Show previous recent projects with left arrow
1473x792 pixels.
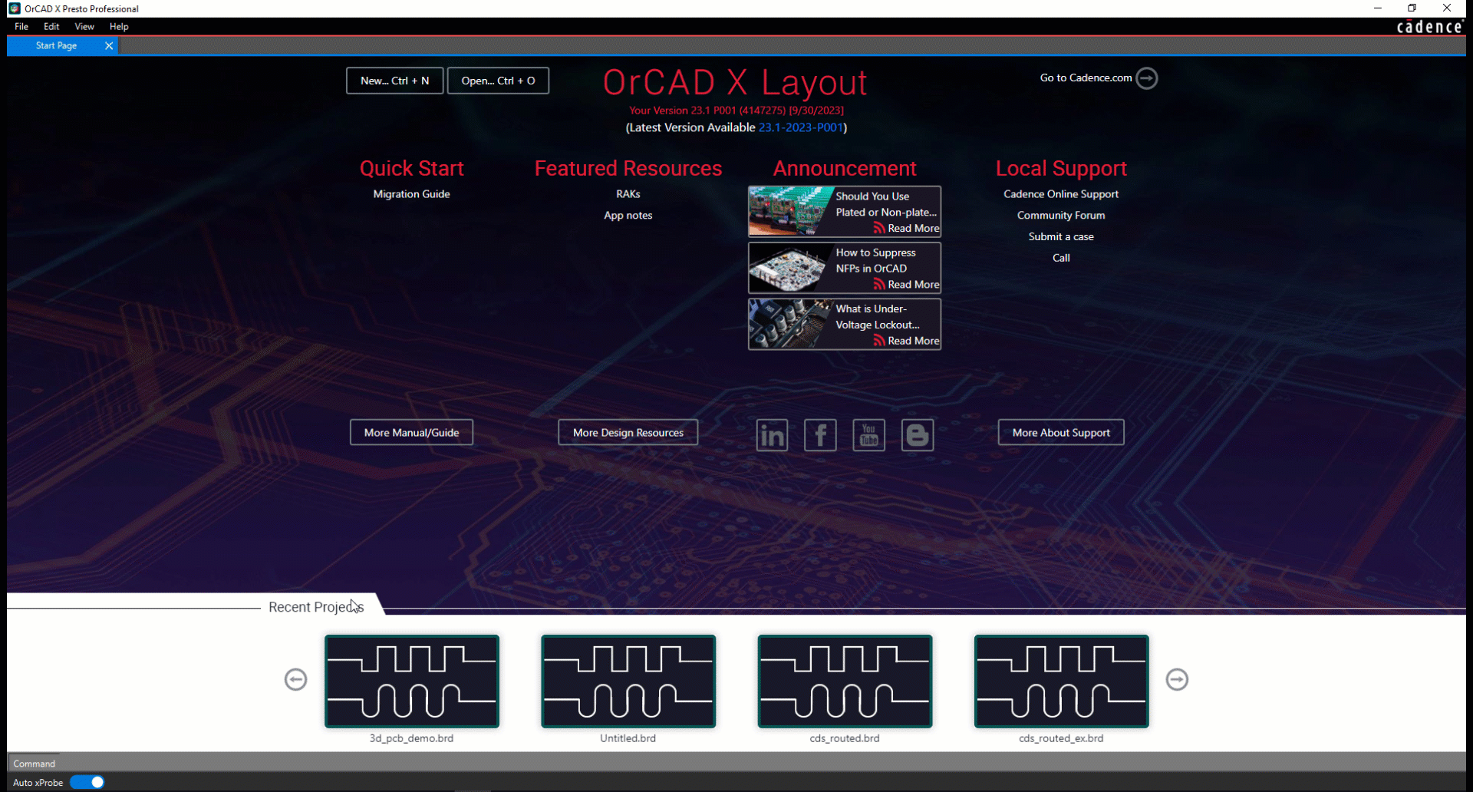[295, 679]
